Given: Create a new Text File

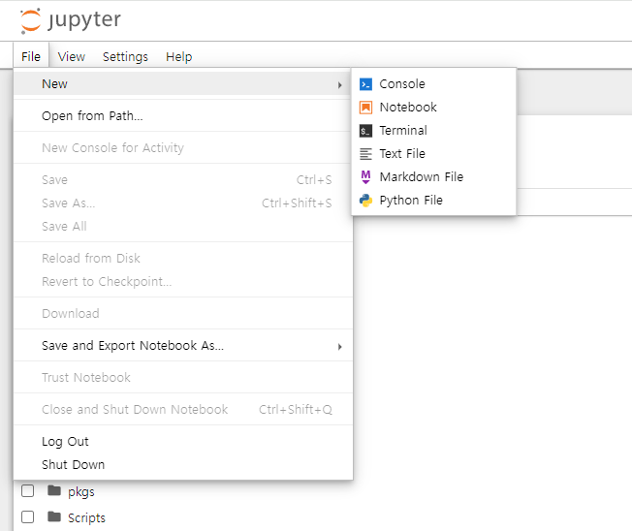Looking at the screenshot, I should click(433, 154).
